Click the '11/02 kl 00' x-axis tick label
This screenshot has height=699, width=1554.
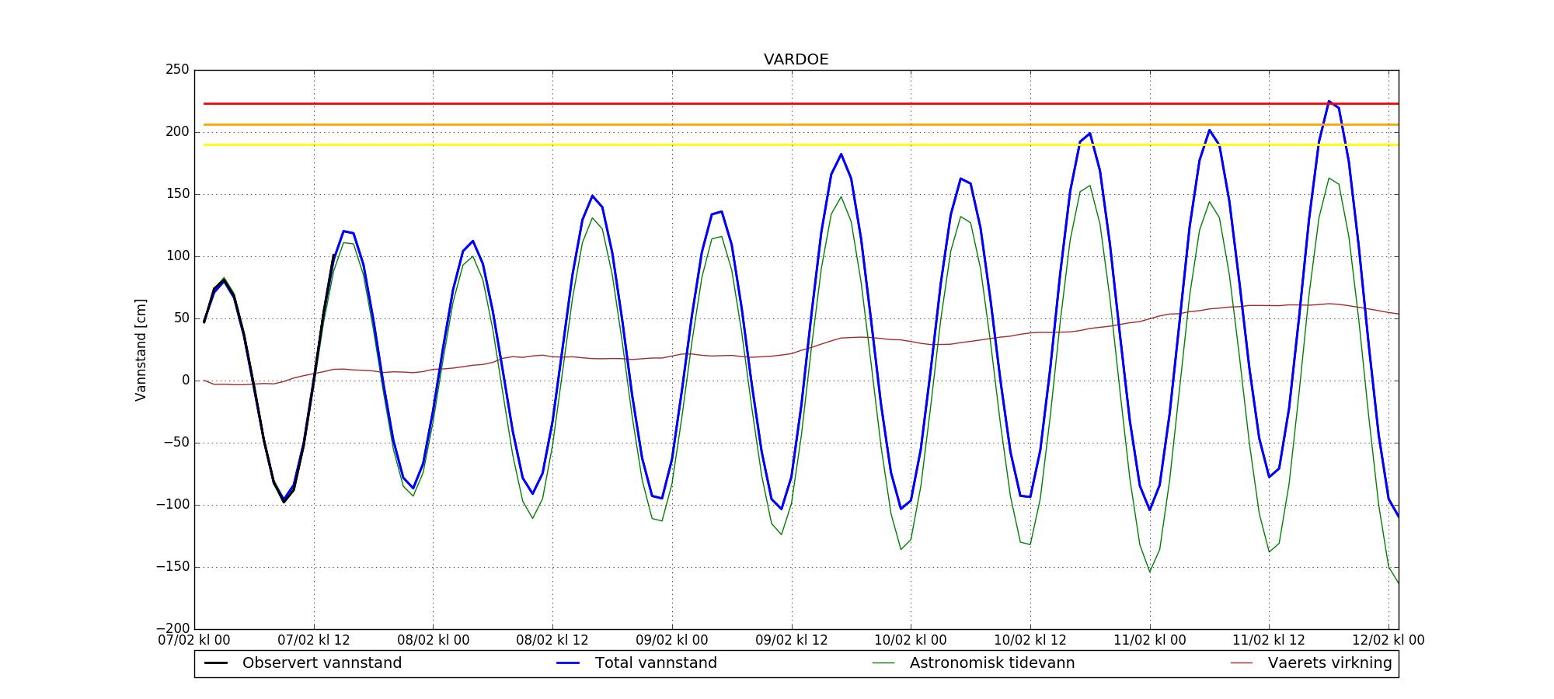(x=1149, y=641)
